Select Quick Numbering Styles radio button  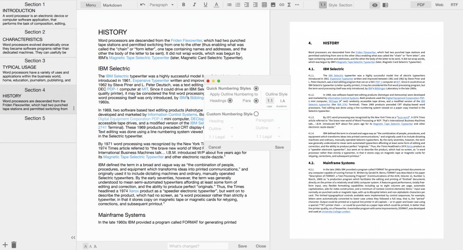pyautogui.click(x=256, y=88)
